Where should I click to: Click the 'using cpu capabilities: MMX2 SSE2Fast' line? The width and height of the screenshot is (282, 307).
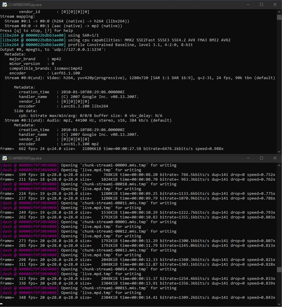[115, 40]
